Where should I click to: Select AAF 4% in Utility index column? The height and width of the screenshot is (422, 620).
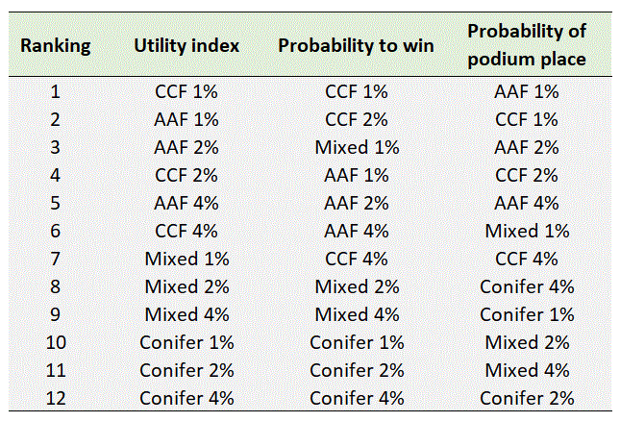coord(186,204)
